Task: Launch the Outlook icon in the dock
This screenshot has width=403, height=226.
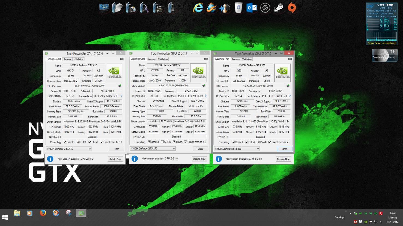Action: click(252, 8)
